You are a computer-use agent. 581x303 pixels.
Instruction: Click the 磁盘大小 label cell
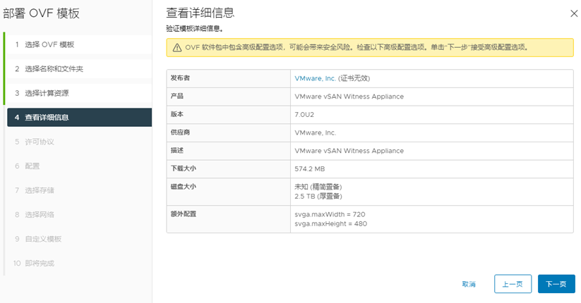coord(229,192)
